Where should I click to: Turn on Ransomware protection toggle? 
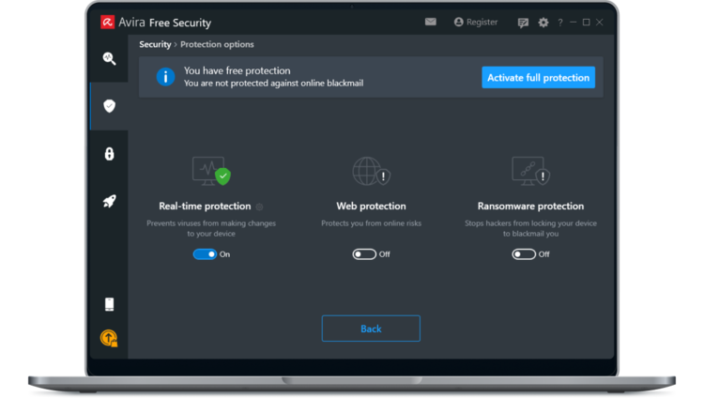tap(524, 254)
